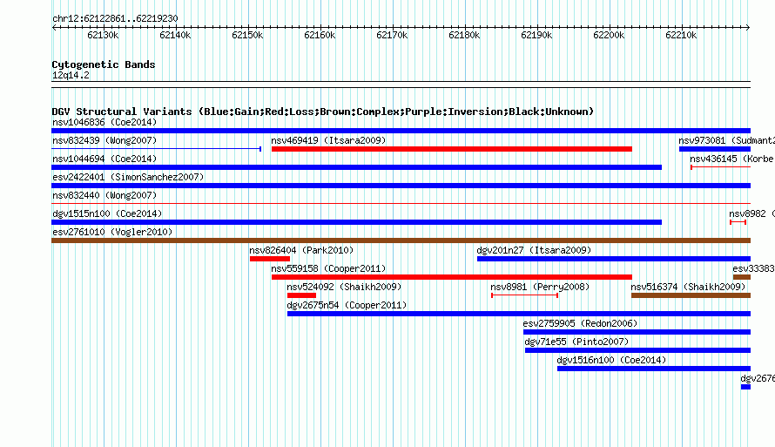The width and height of the screenshot is (775, 447).
Task: Select the nsv832440 (Wong2007) thin red line
Action: [401, 203]
